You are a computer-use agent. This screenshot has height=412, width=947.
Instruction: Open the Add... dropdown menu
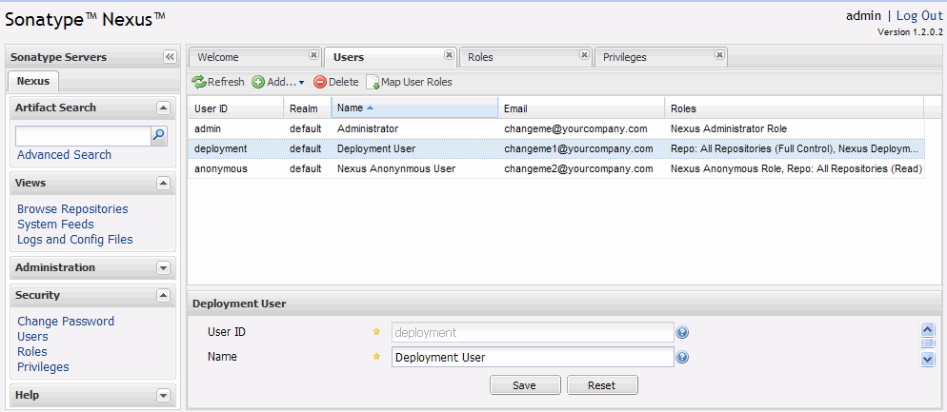278,83
